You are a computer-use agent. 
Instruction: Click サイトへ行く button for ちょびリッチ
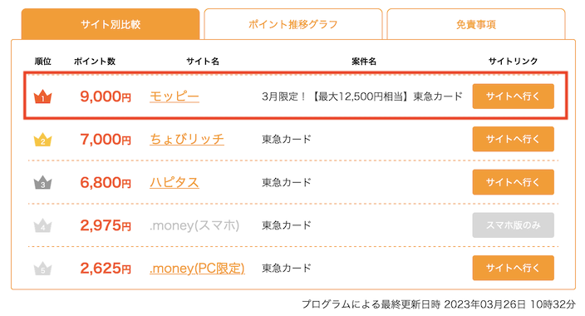(513, 140)
